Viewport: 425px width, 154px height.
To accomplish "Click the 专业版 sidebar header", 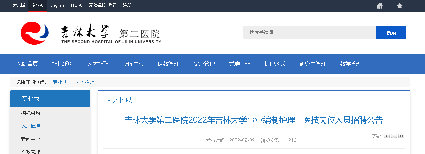I will pos(50,98).
